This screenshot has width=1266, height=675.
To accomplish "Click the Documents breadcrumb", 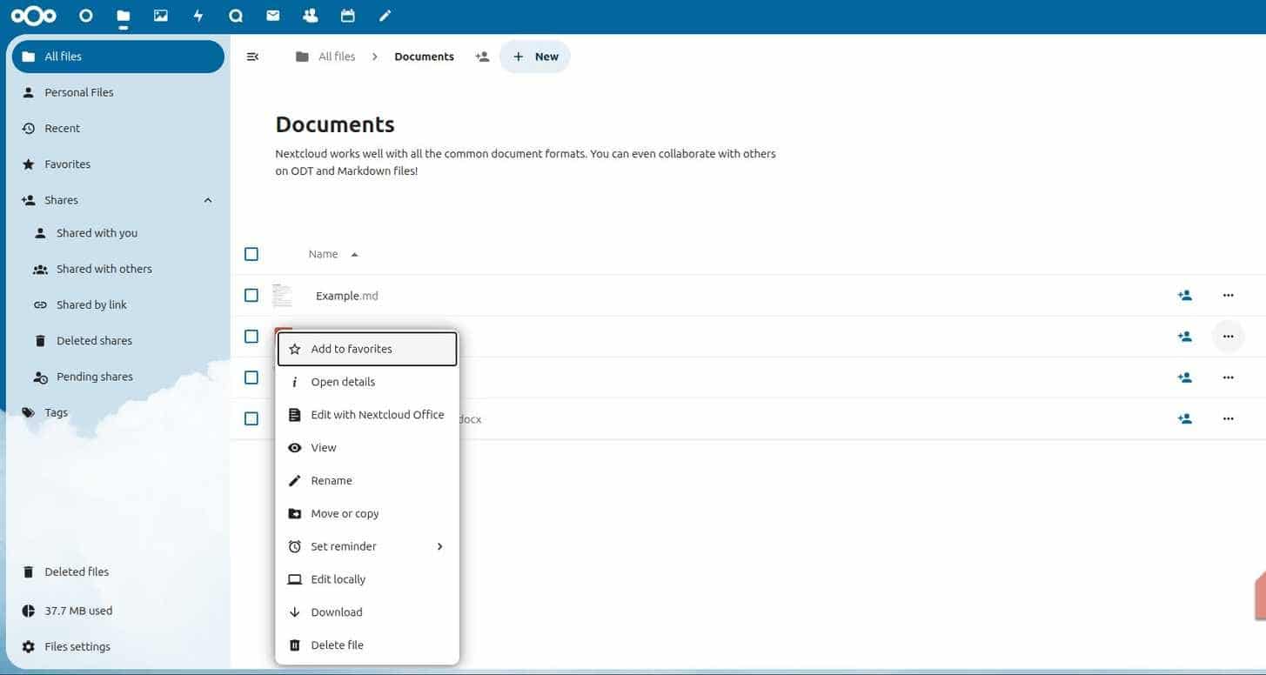I will pyautogui.click(x=424, y=57).
